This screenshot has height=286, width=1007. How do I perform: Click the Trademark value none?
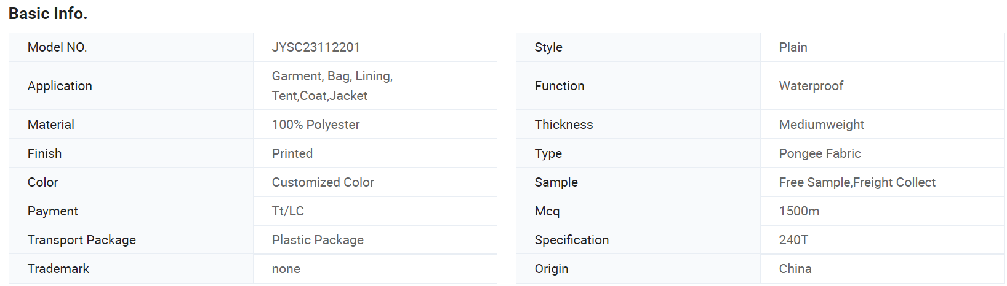click(286, 269)
